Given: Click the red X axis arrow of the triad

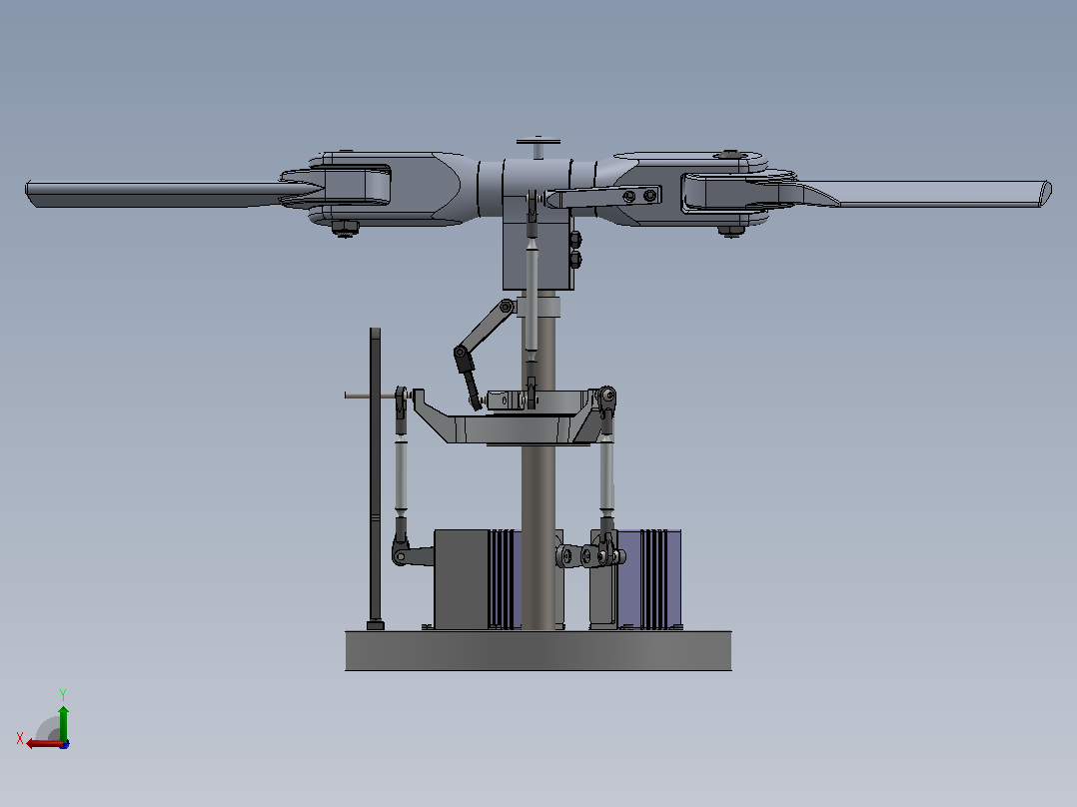Looking at the screenshot, I should coord(43,744).
